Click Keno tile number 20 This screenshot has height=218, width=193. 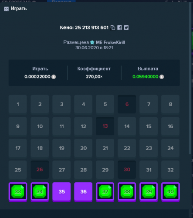tap(83, 148)
